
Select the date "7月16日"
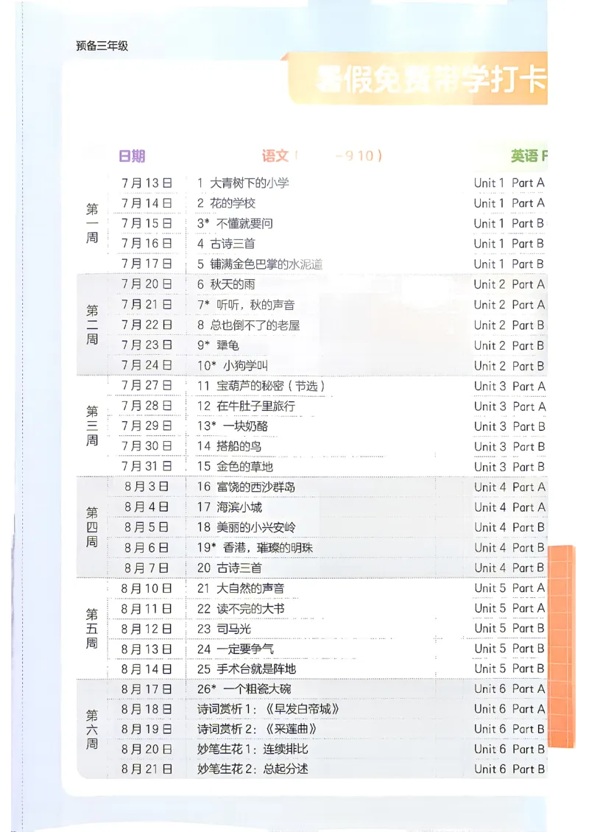tap(147, 244)
